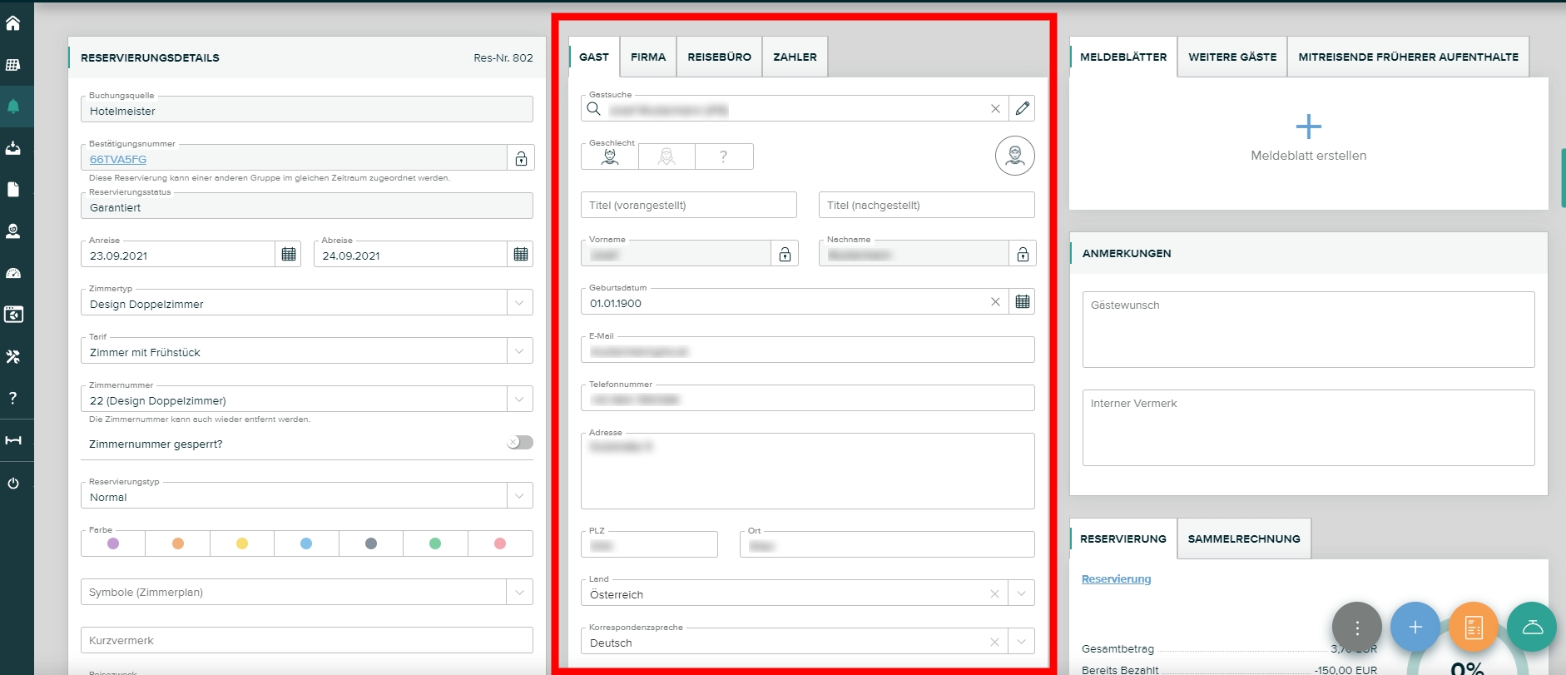Click the pencil edit icon beside Gastsuche

tap(1022, 108)
